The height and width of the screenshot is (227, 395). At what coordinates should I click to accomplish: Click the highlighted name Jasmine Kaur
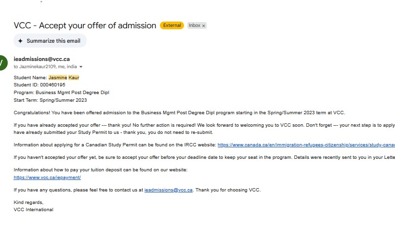pos(64,77)
